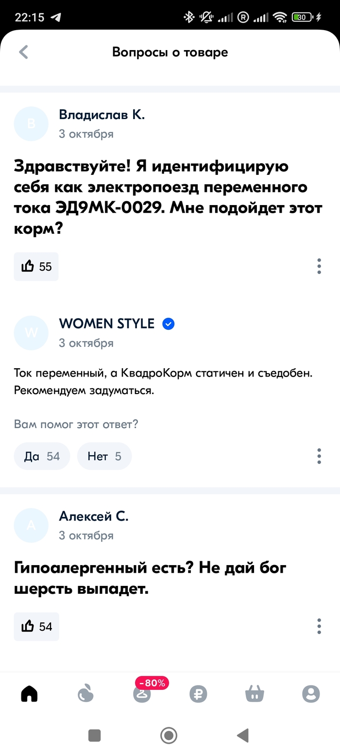Tap Владислав К.'s avatar circle
The width and height of the screenshot is (340, 756).
32,123
